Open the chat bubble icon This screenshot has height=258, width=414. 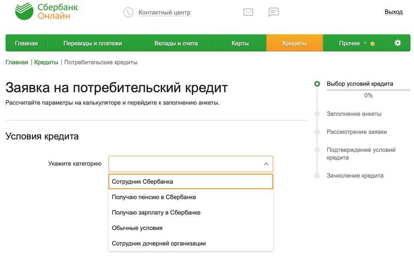pos(273,13)
